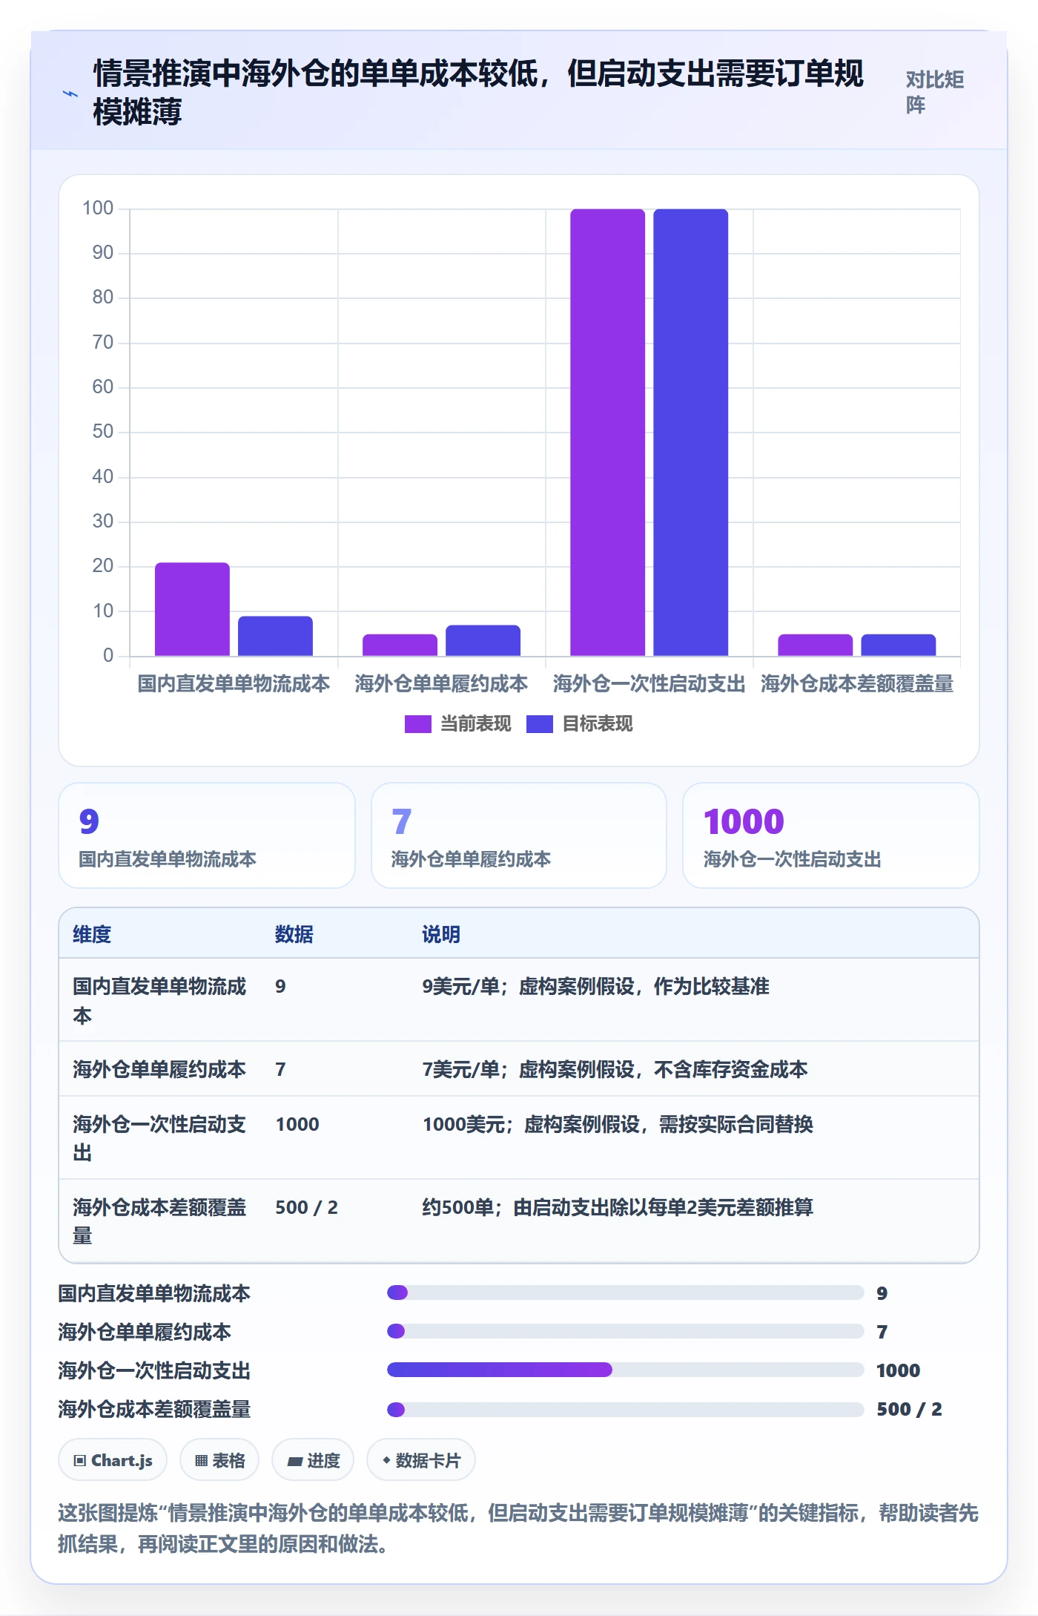Image resolution: width=1038 pixels, height=1616 pixels.
Task: Select table row 国内直发单单物流成本 name cell
Action: point(159,1000)
